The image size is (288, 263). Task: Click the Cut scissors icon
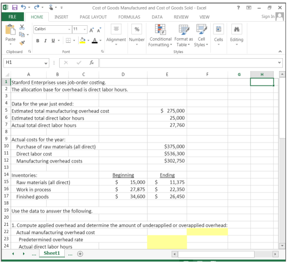pos(22,27)
